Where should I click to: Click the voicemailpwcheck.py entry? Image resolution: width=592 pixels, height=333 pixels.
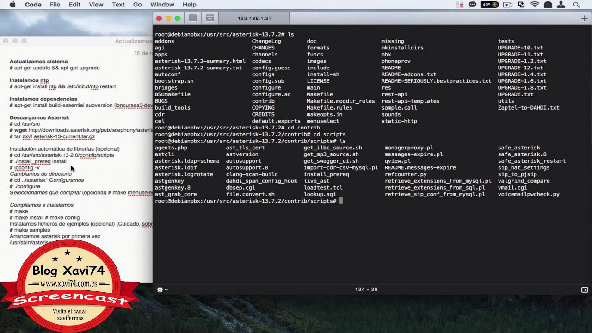point(529,194)
